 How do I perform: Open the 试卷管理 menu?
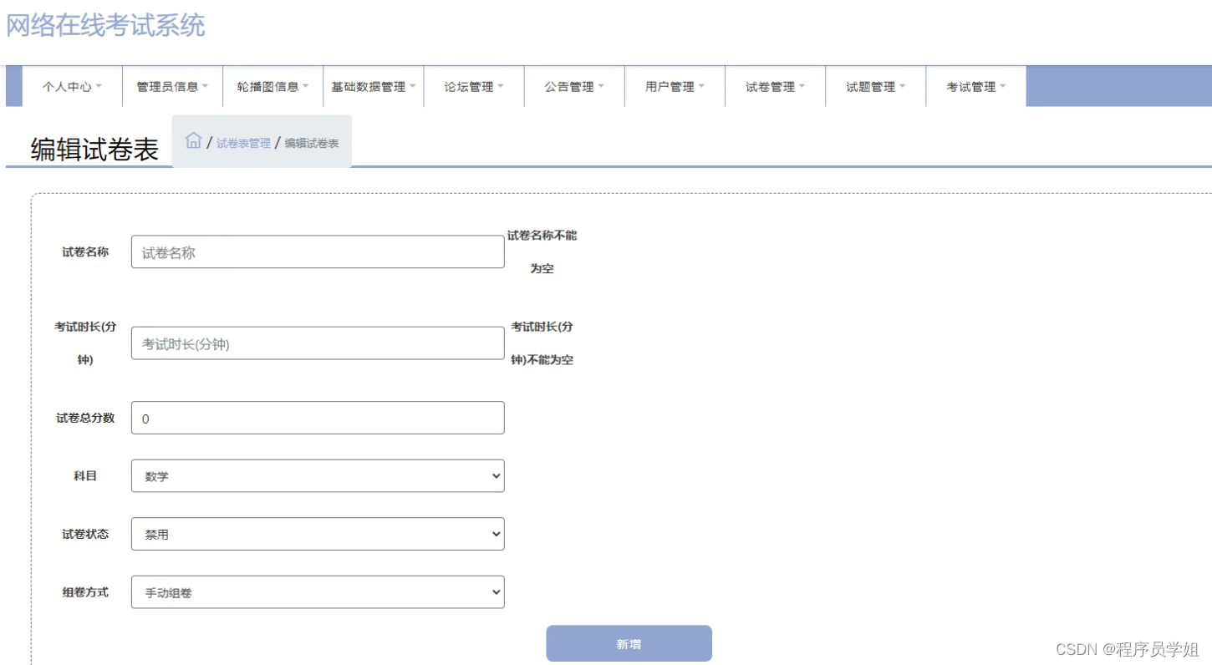click(775, 87)
